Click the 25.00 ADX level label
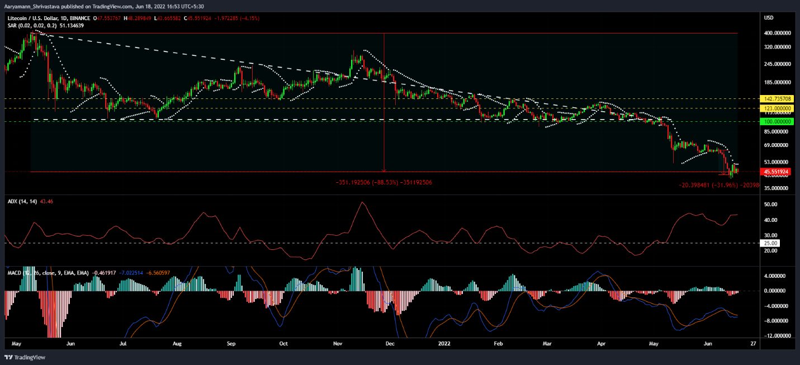 point(770,243)
